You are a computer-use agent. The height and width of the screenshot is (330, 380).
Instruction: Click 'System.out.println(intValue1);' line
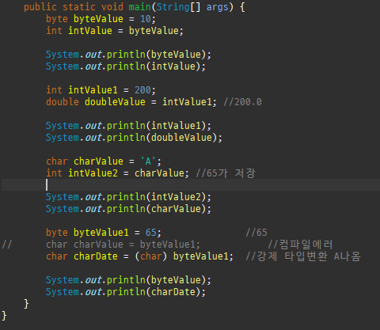click(x=128, y=126)
